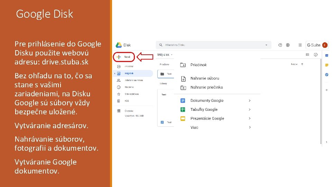Click the storage list icon
This screenshot has height=187, width=332.
[x=119, y=111]
